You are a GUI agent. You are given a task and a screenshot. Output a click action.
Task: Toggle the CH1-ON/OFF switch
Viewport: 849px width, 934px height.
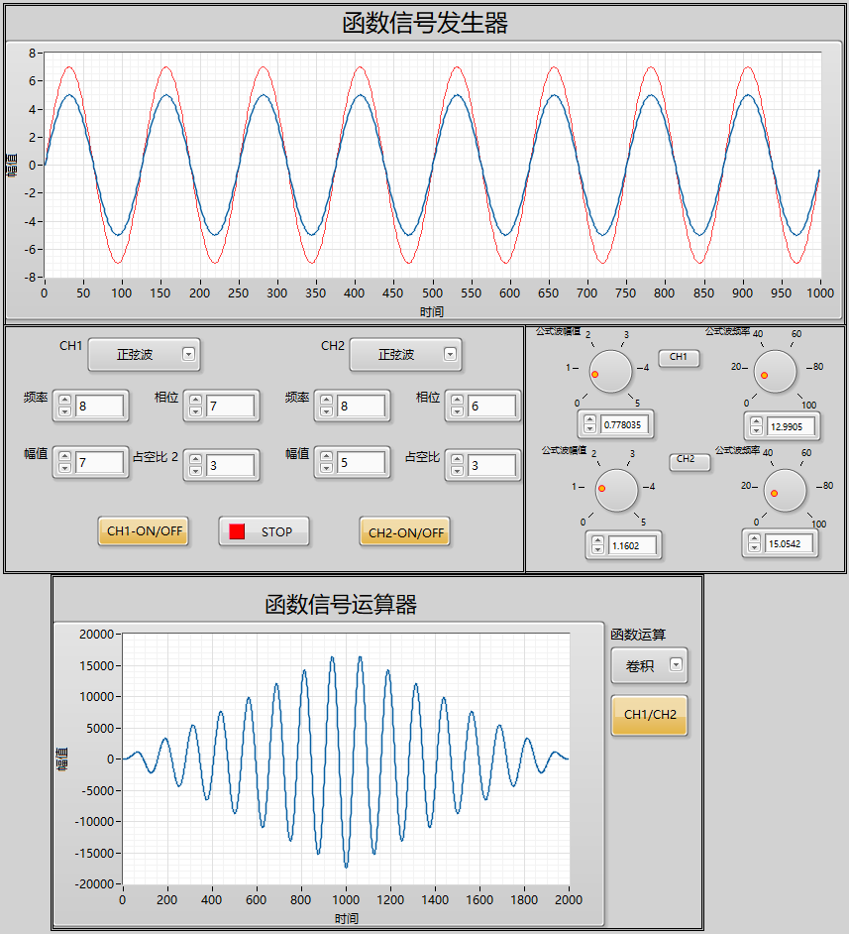click(144, 530)
